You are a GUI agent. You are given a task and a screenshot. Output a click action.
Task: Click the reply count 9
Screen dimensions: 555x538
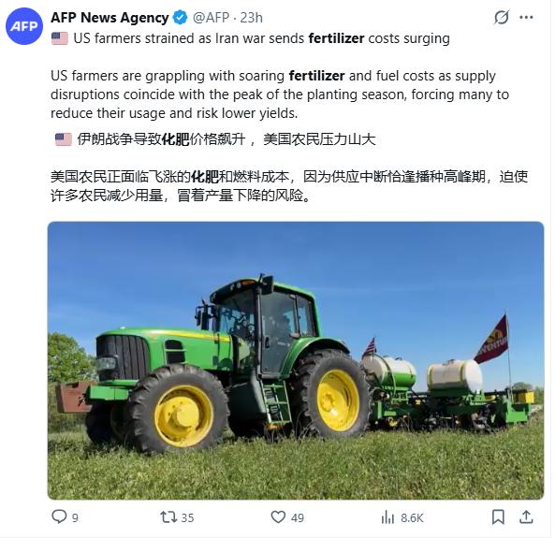pos(75,518)
